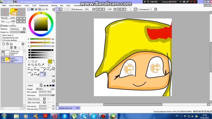Viewport: 212px width, 119px height.
Task: Click the clear layer icon beside trash
Action: click(x=11, y=47)
